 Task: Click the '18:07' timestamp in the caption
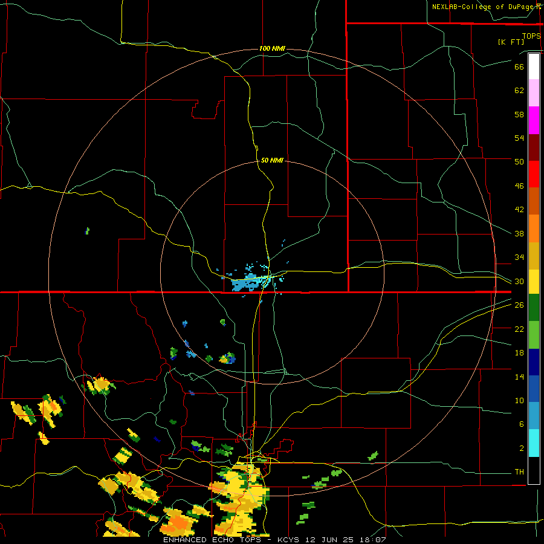point(373,540)
